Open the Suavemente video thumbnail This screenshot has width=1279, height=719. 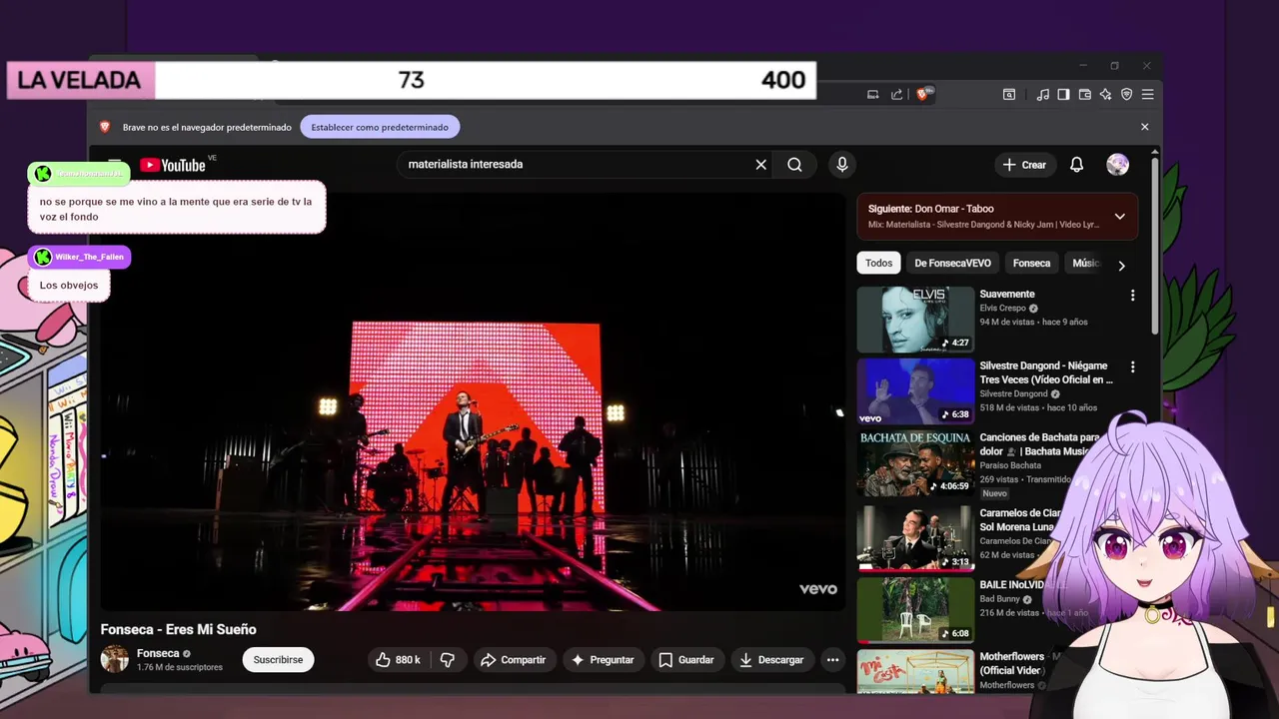click(915, 320)
